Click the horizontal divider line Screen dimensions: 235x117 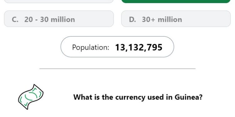tap(118, 69)
